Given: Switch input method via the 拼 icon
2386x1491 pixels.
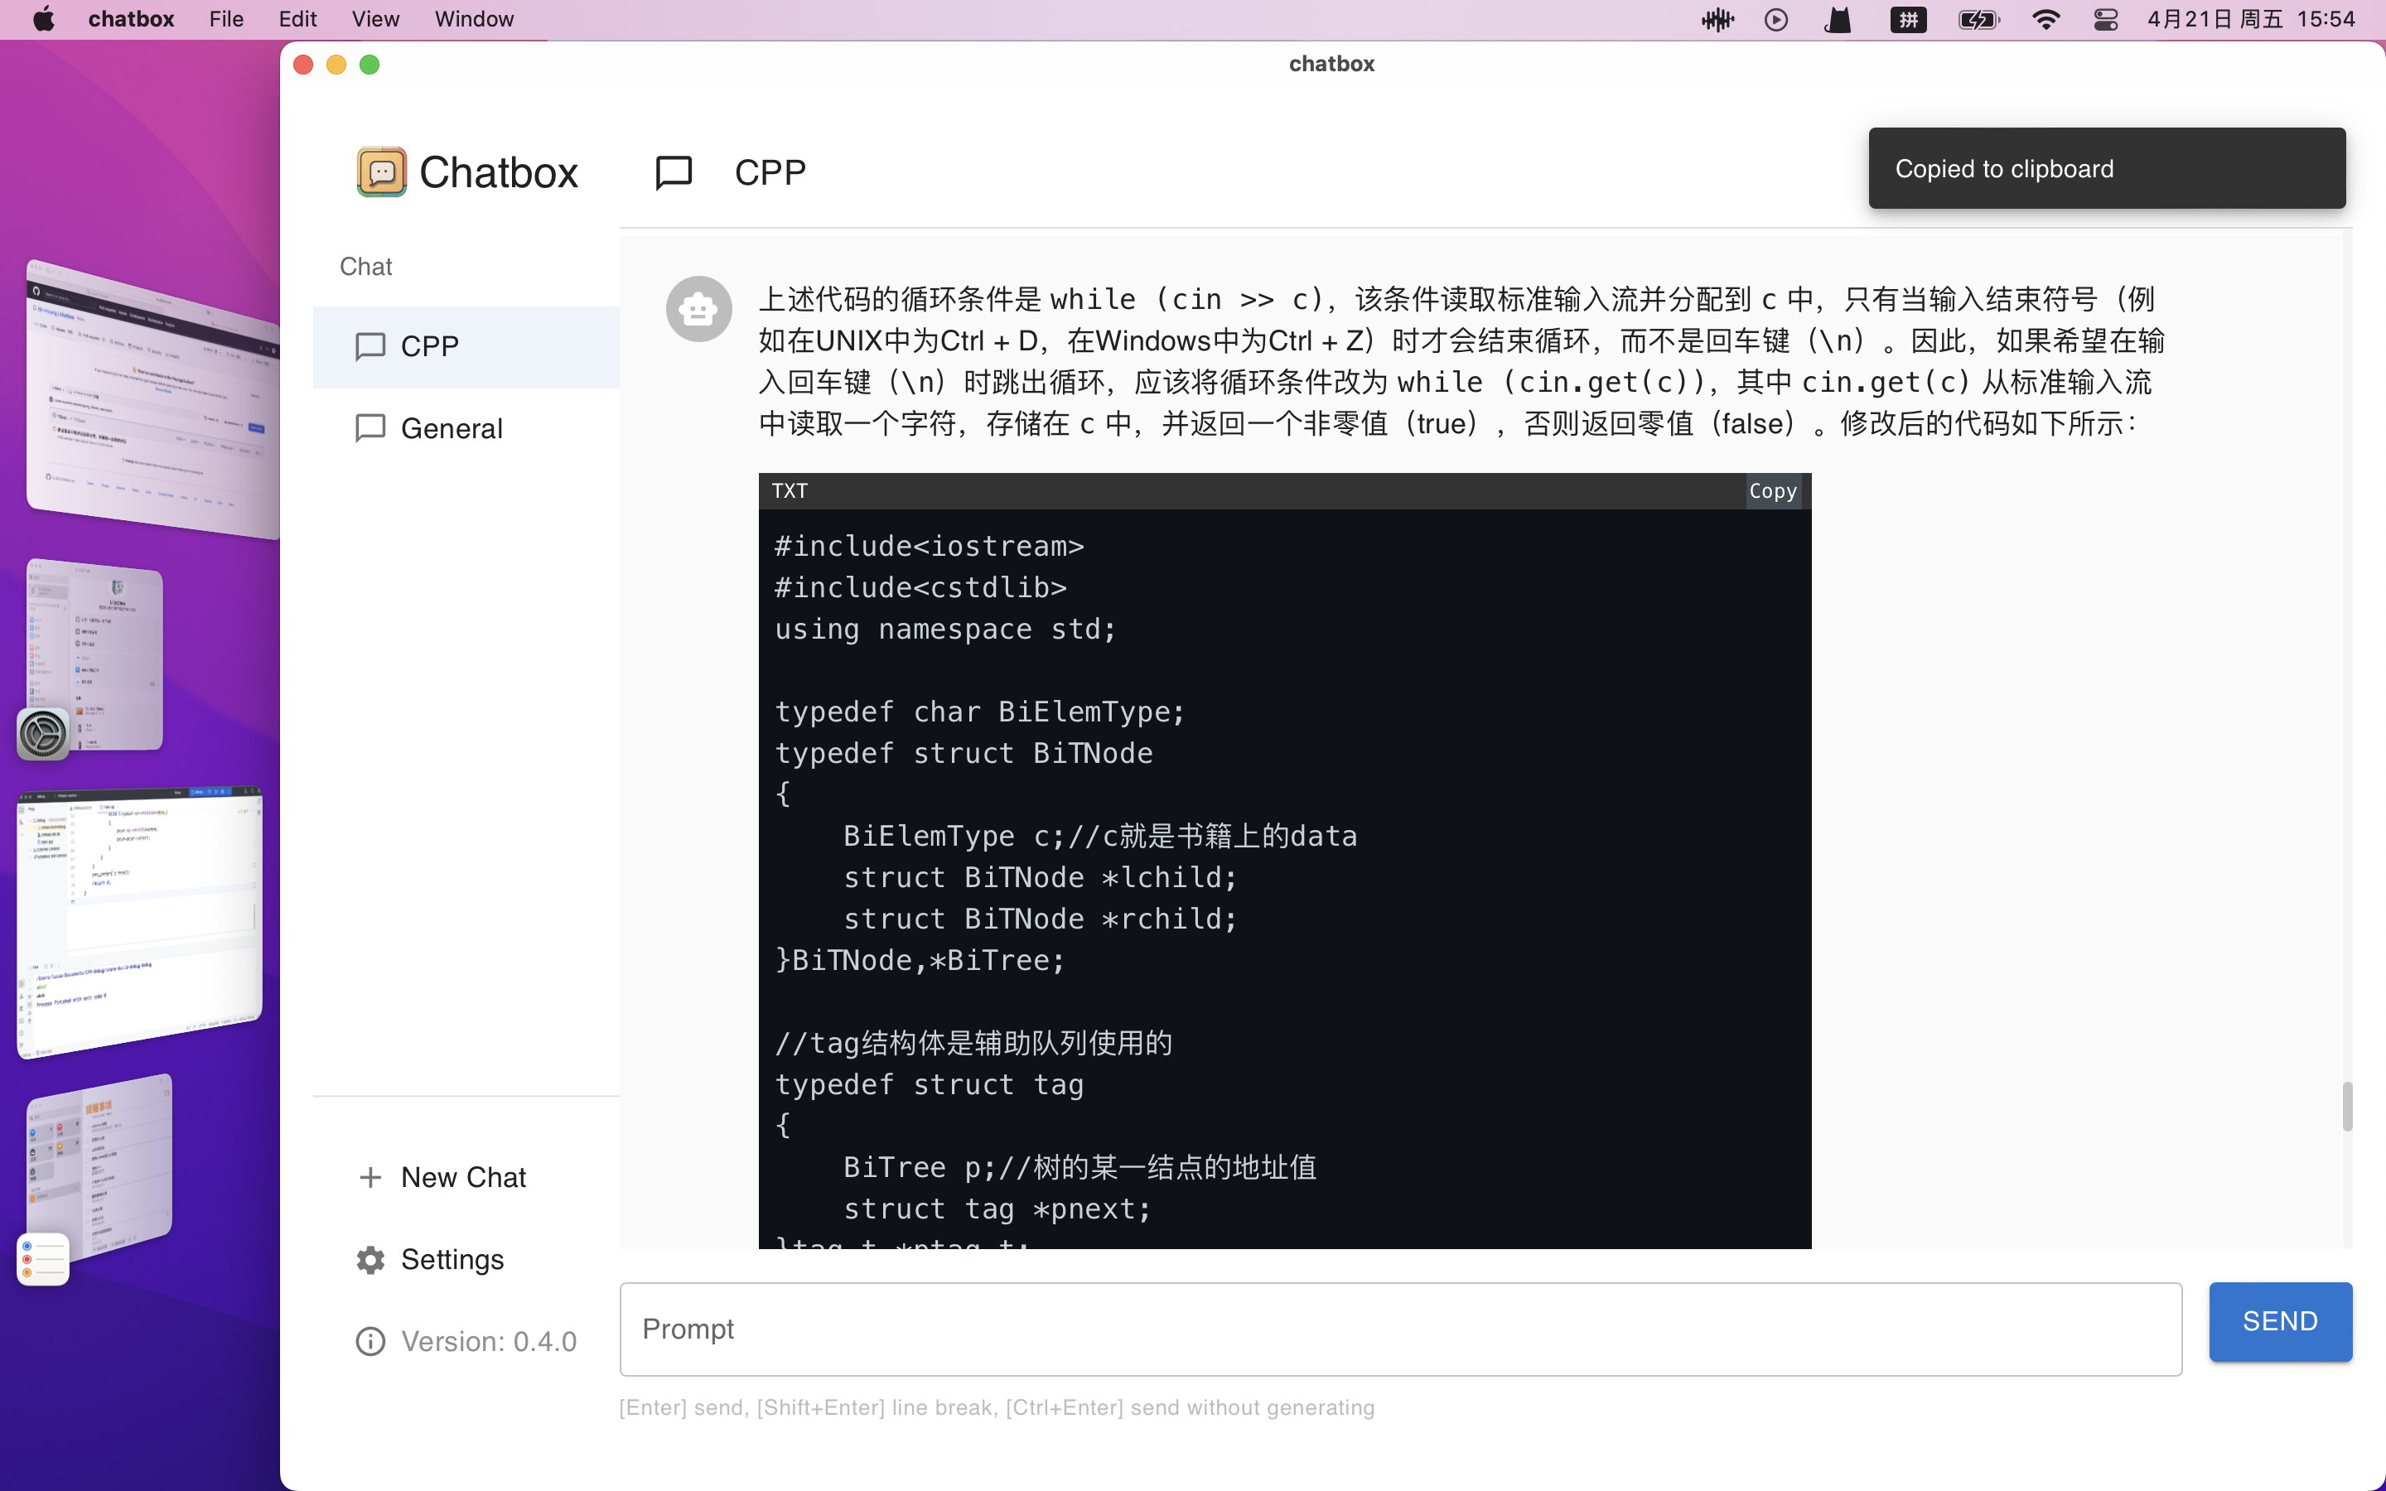Looking at the screenshot, I should [1907, 19].
